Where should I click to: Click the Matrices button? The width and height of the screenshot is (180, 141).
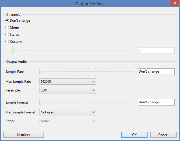tap(23, 135)
